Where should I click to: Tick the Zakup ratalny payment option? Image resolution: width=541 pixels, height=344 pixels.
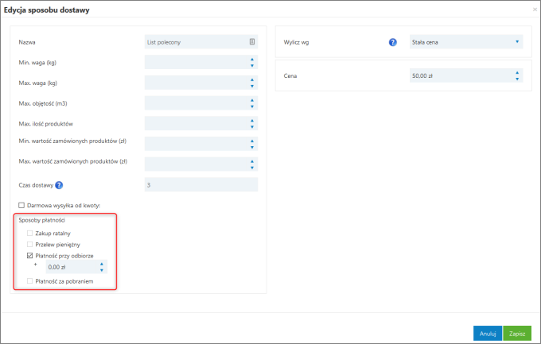(x=29, y=234)
